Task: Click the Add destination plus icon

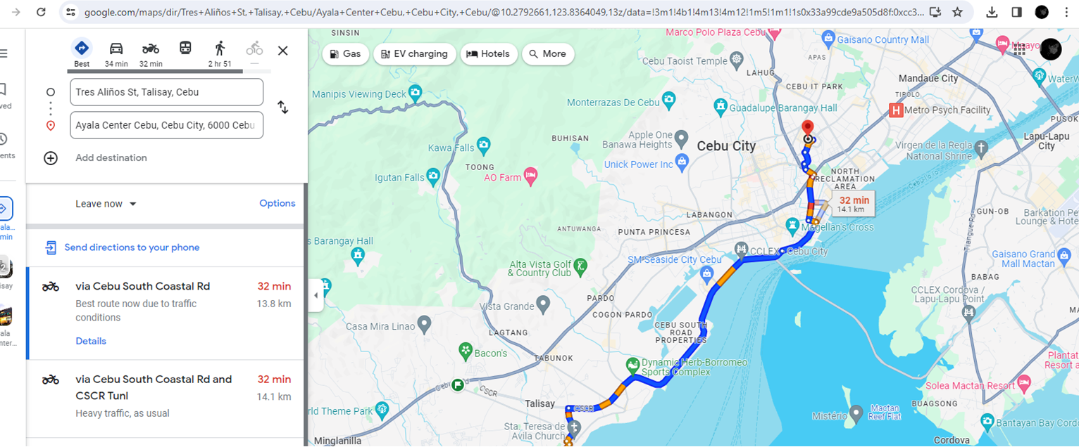Action: point(51,158)
